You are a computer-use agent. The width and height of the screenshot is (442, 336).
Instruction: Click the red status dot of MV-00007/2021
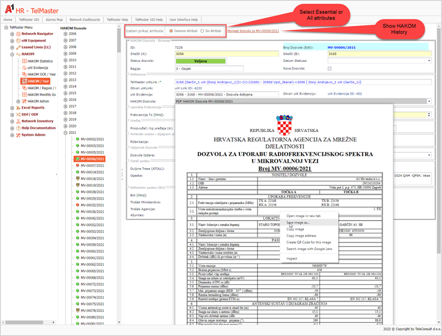(78, 165)
